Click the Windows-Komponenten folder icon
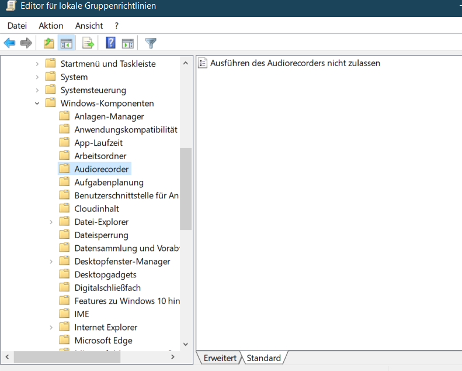 tap(50, 102)
